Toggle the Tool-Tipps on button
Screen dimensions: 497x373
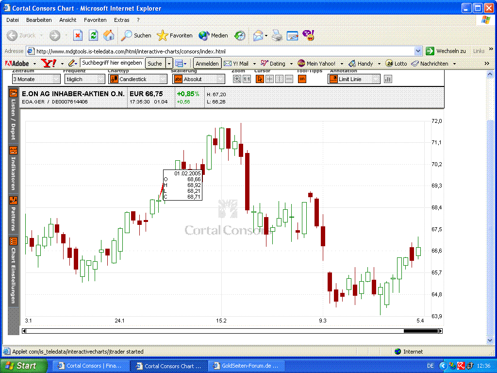pyautogui.click(x=302, y=79)
